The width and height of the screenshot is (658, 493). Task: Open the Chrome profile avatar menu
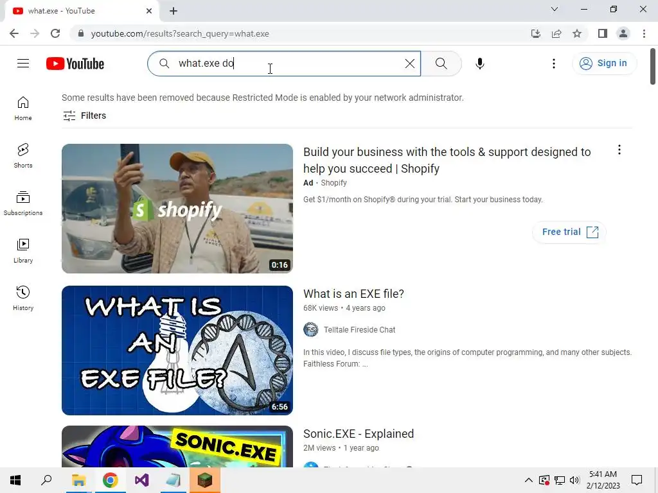[623, 33]
